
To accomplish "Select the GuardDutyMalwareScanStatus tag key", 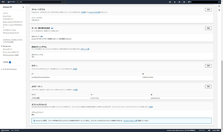I will 40,77.
